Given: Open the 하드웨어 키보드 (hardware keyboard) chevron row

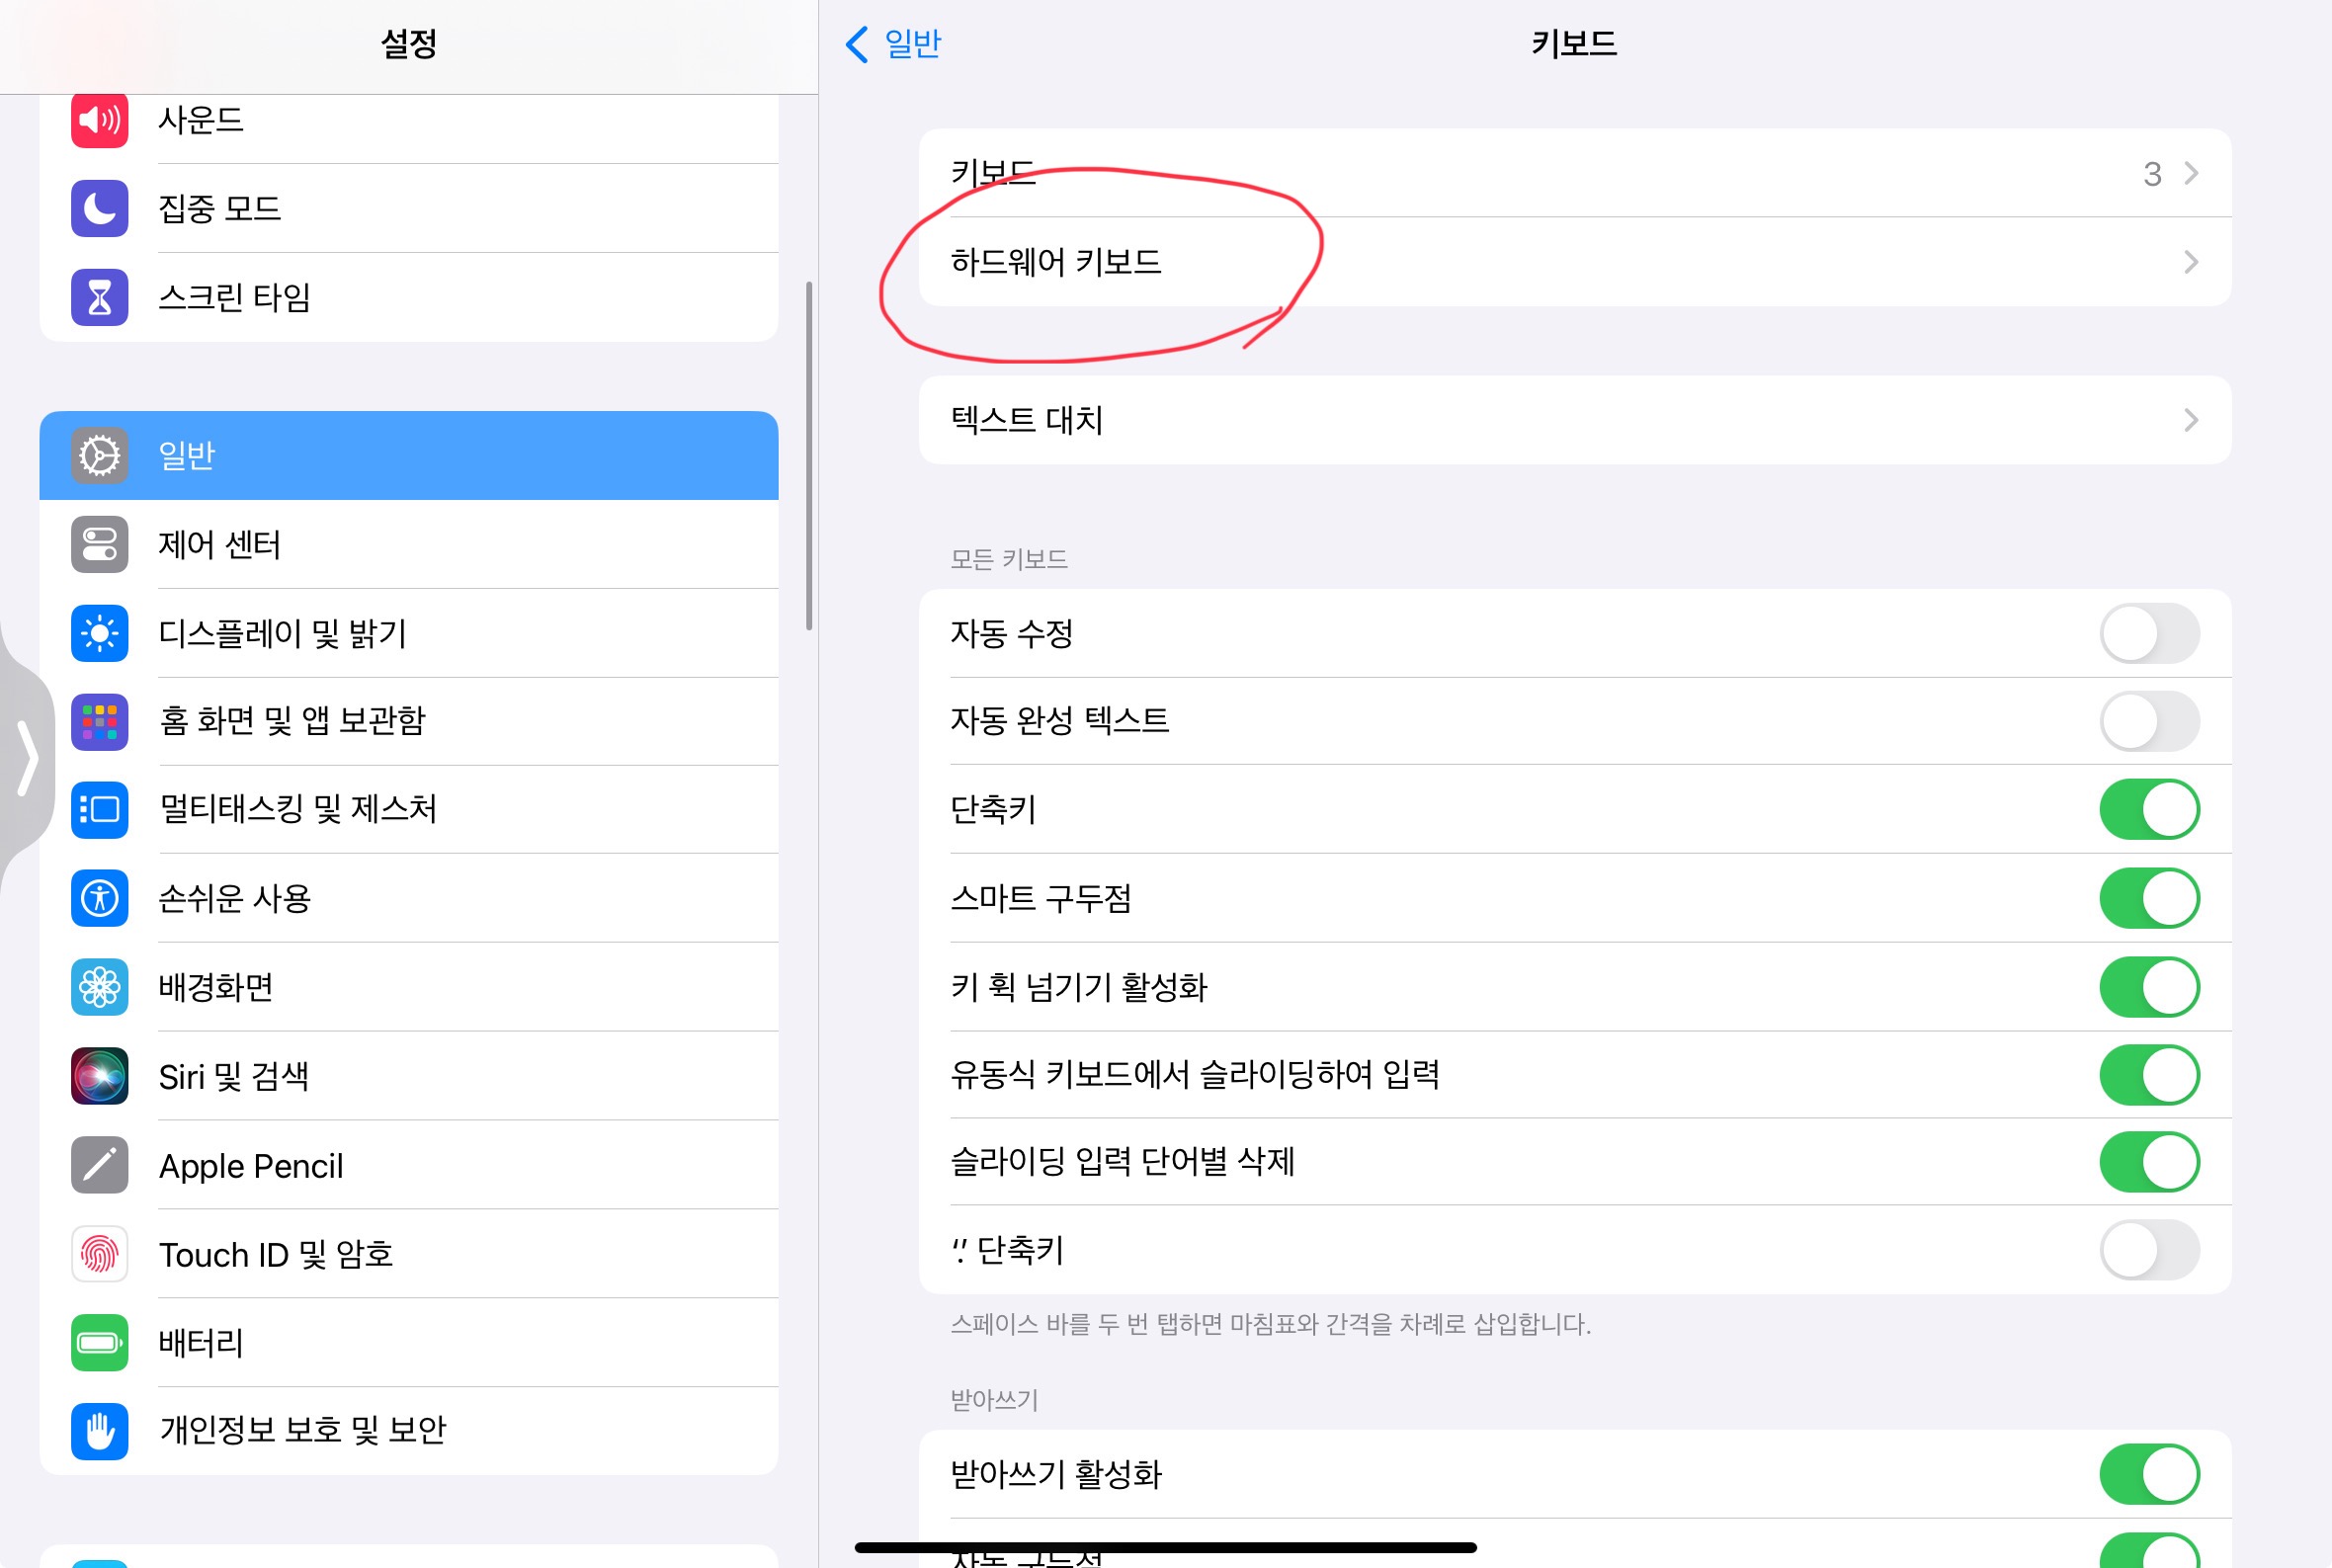Looking at the screenshot, I should 1574,262.
